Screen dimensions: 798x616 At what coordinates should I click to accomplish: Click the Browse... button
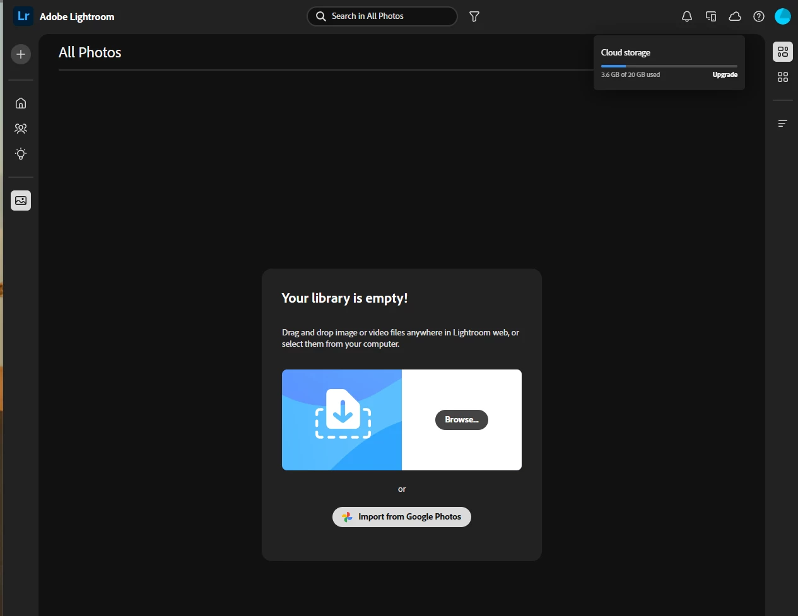click(x=462, y=420)
